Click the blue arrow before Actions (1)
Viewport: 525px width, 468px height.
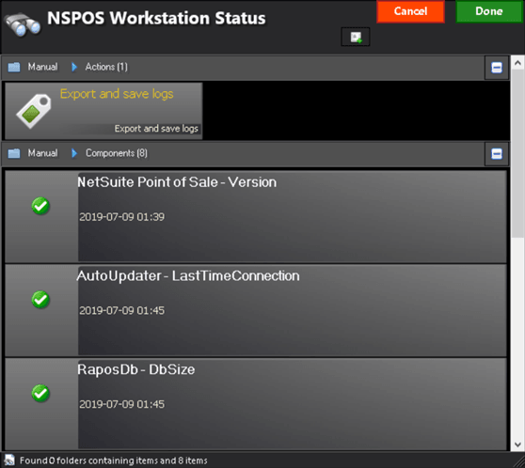(74, 68)
